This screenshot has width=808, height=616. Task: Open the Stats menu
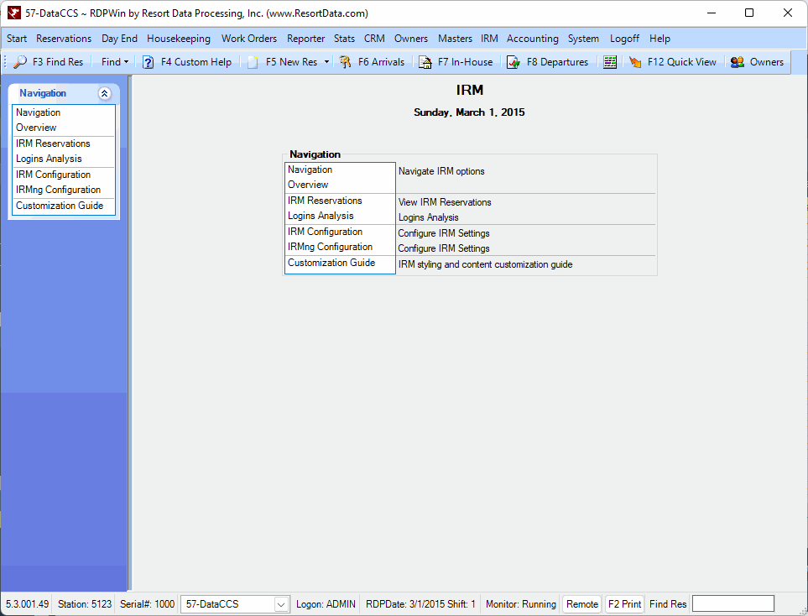tap(344, 39)
